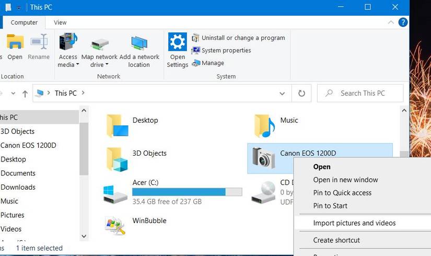Select the Acer (C:) drive icon
This screenshot has height=256, width=431.
115,194
